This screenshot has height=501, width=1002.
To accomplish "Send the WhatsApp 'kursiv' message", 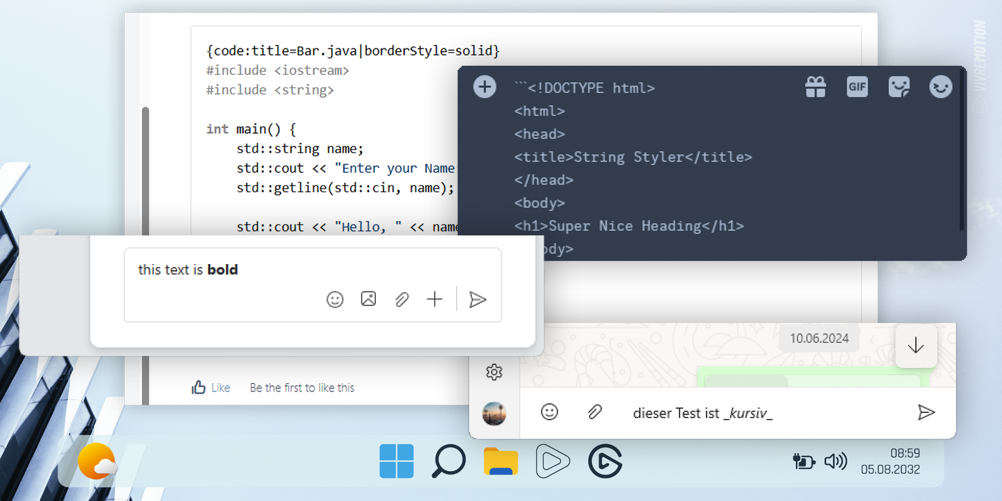I will (926, 413).
